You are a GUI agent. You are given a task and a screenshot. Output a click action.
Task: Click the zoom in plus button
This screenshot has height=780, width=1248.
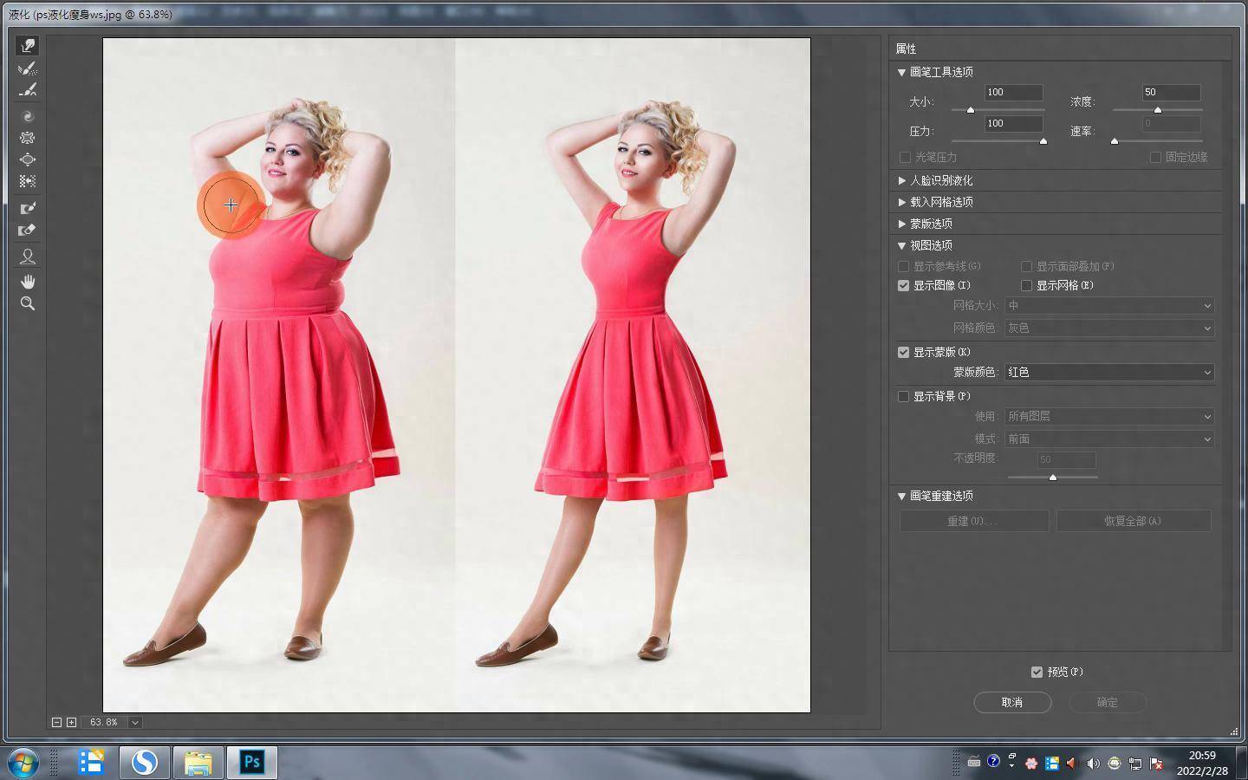71,722
